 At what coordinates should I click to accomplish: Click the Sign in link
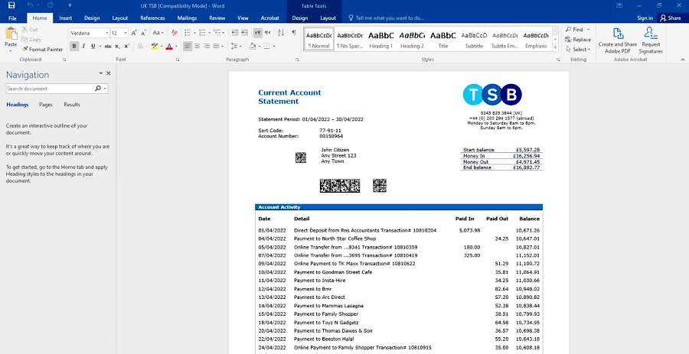click(645, 18)
